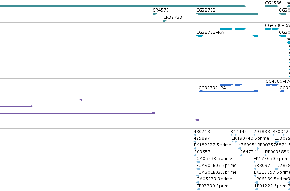Open the CG4586-RA transcript label

[x=277, y=25]
